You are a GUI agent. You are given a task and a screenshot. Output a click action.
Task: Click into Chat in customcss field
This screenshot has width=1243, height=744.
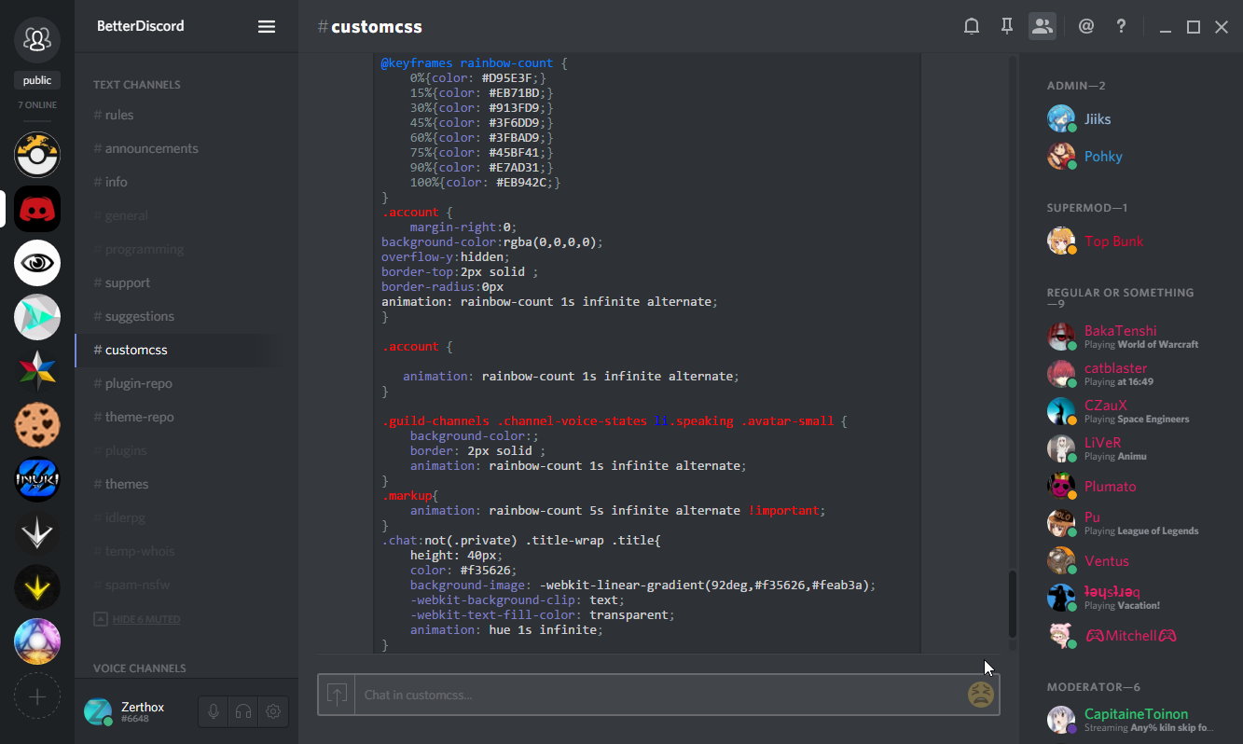point(660,695)
